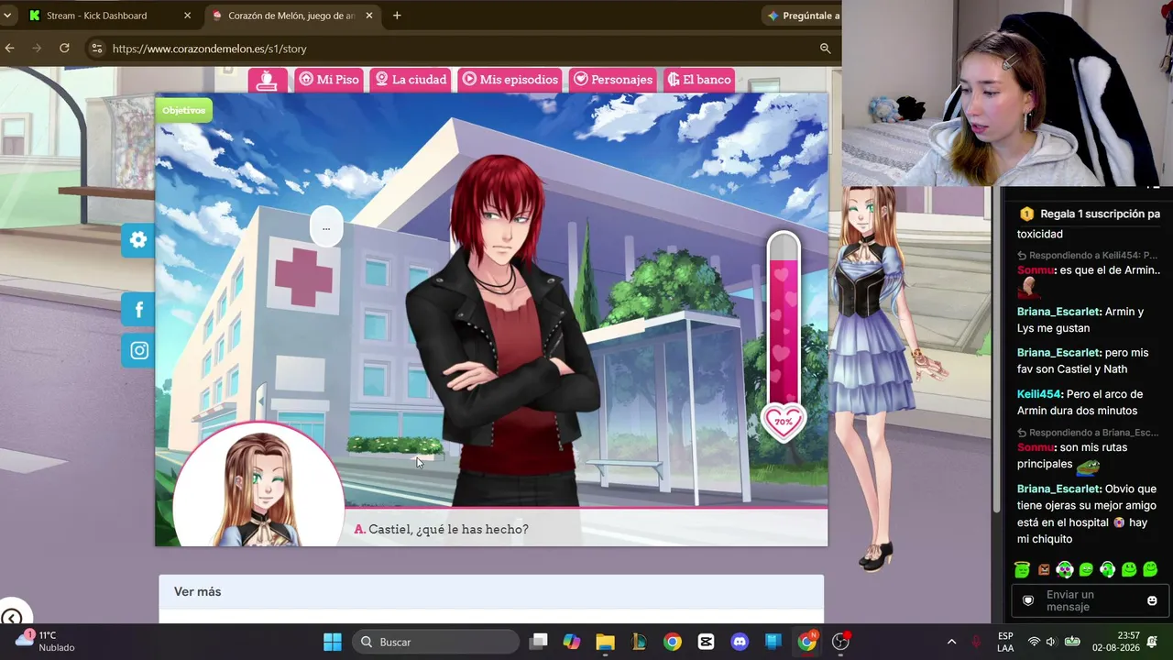Click in the Enviar un mensaje field
Screen dimensions: 1173x660
click(1091, 600)
